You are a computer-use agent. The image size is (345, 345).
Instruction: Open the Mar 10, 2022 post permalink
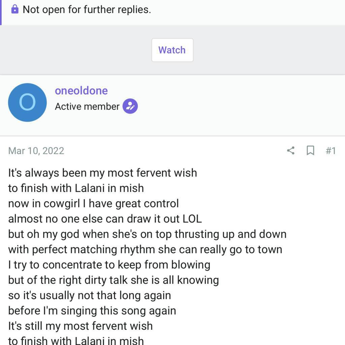tap(36, 151)
